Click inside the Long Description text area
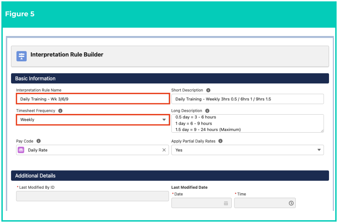This screenshot has height=223, width=338. (248, 123)
